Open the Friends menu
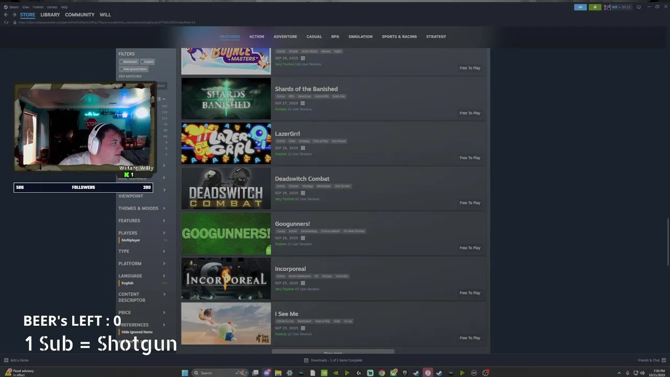 click(38, 7)
